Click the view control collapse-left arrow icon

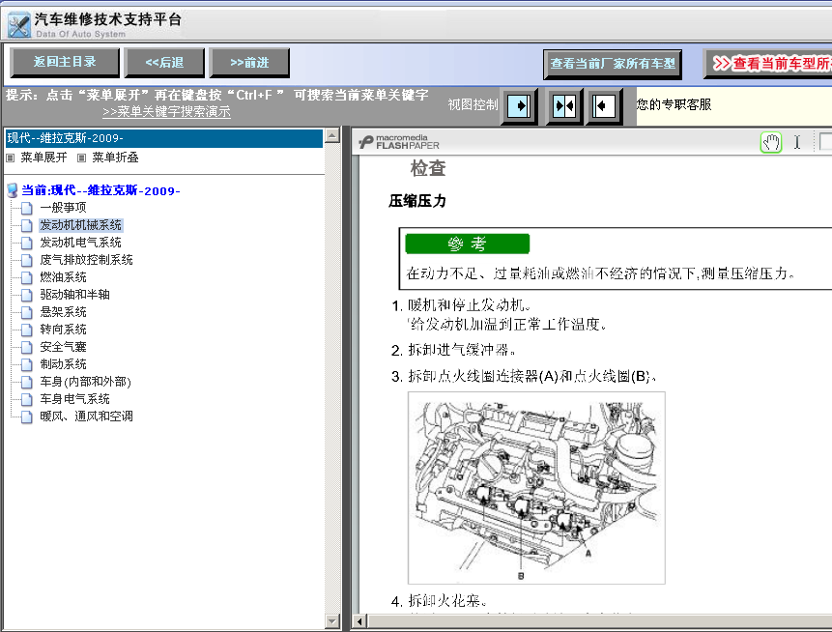click(603, 105)
